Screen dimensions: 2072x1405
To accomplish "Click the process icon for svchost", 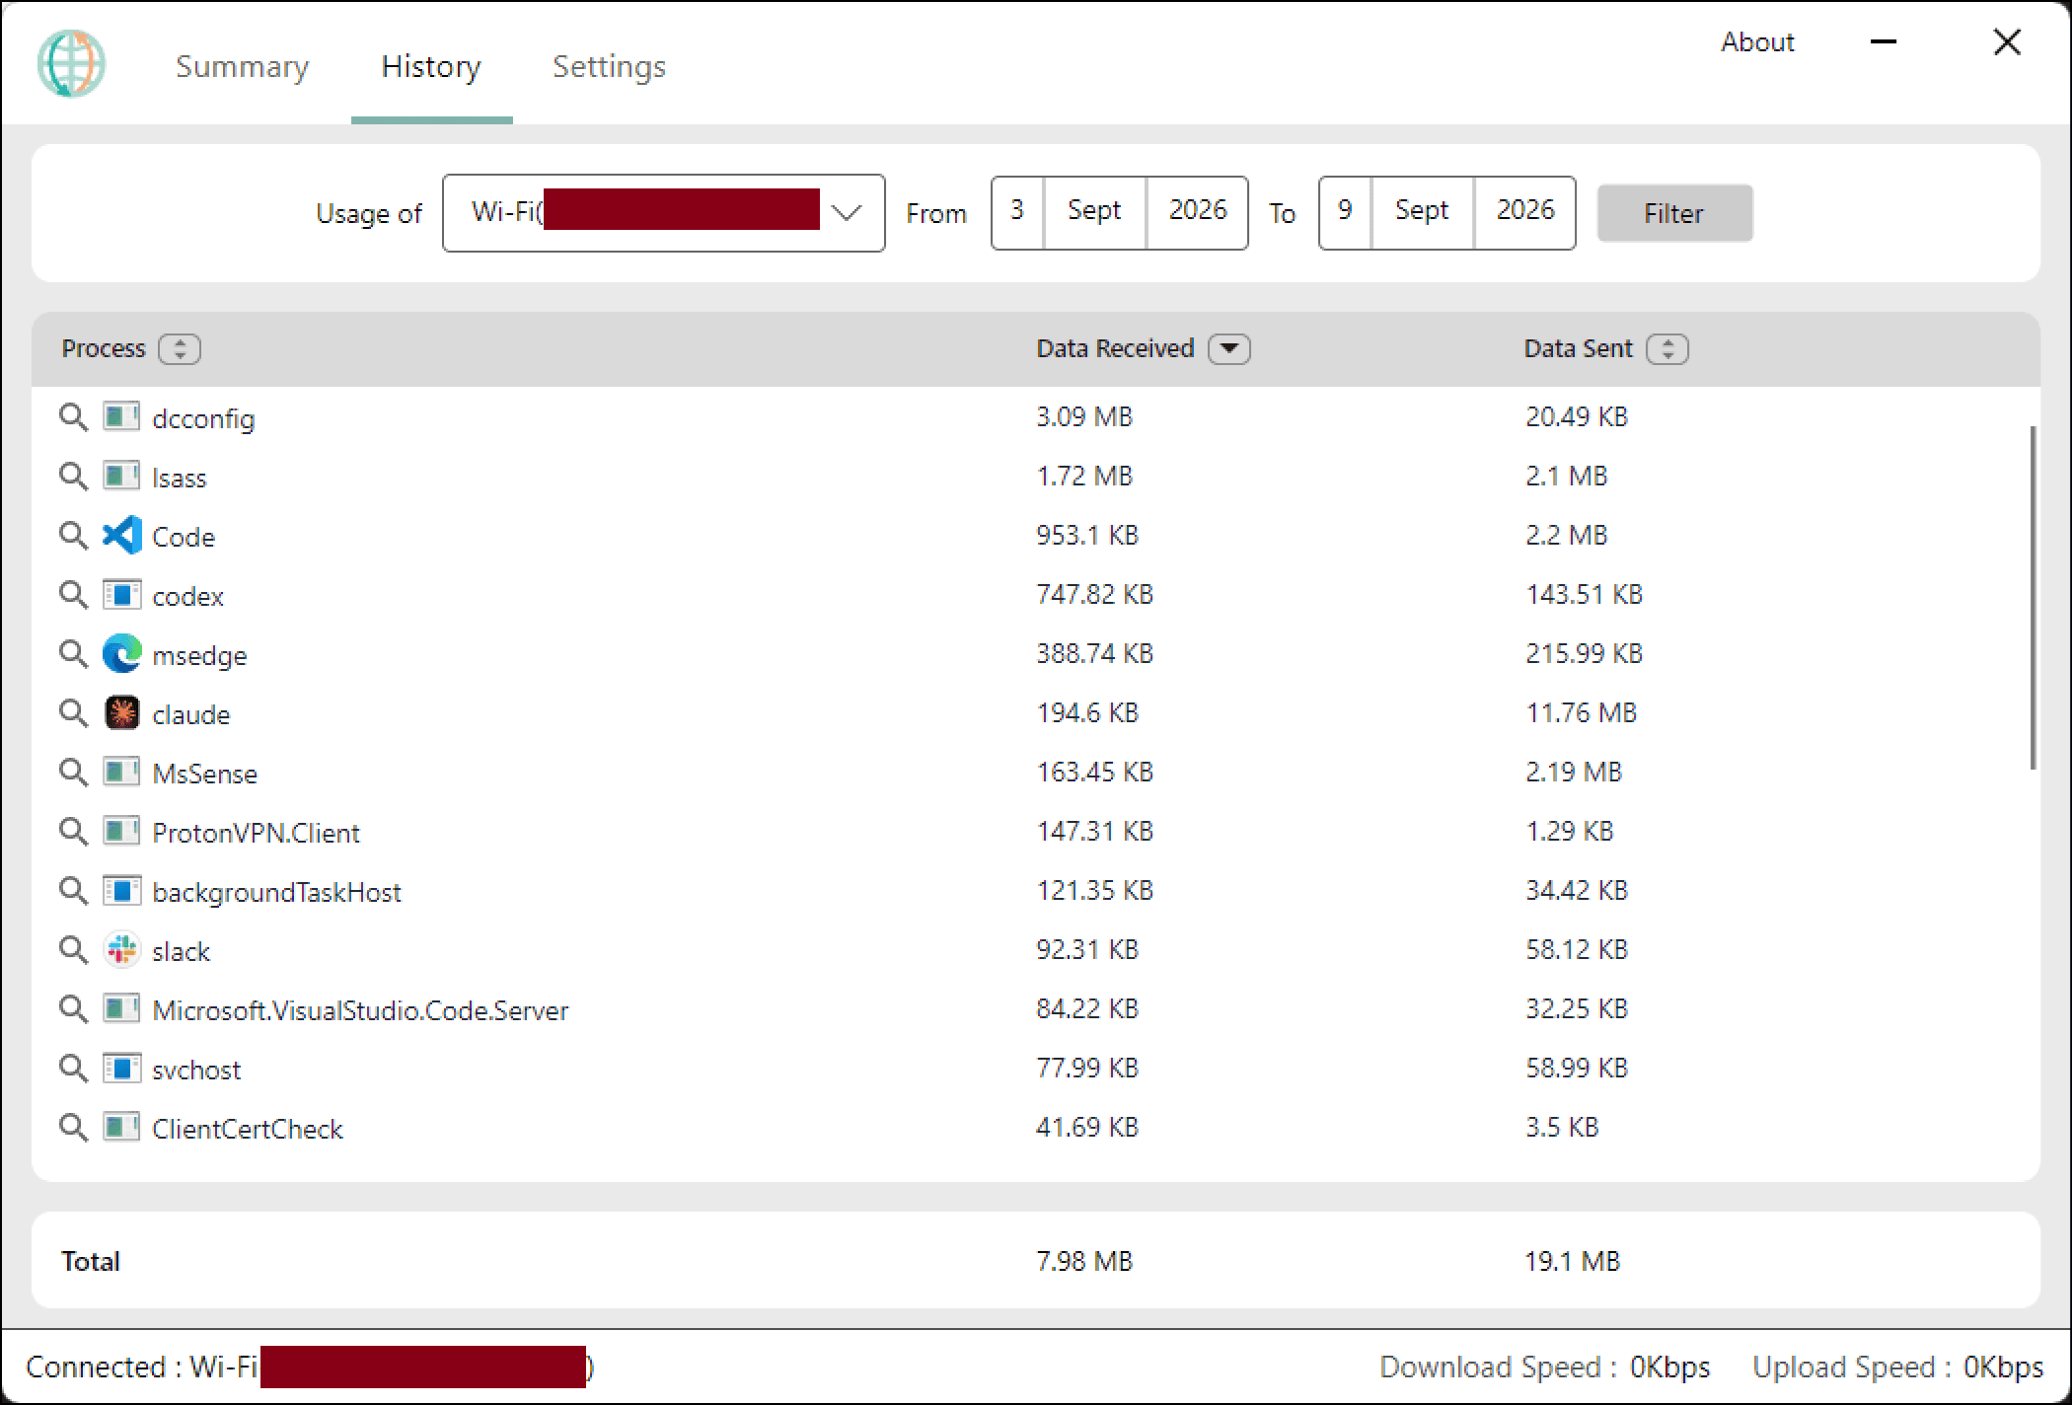I will 122,1069.
